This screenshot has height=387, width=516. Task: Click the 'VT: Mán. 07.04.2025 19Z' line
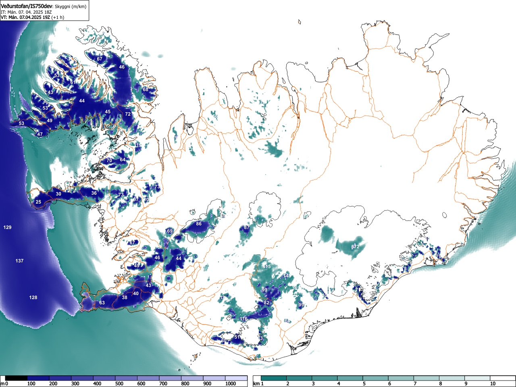[x=25, y=17]
